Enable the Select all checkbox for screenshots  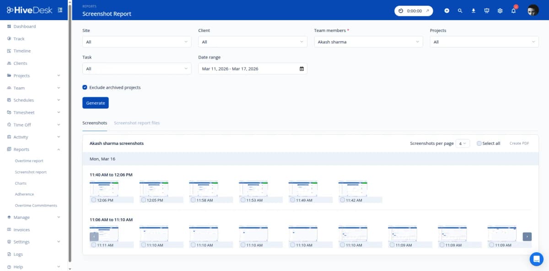pyautogui.click(x=479, y=143)
